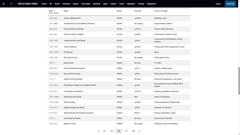Screen dimensions: 240x135
Task: Select John Kelly and family
Action: point(72,118)
